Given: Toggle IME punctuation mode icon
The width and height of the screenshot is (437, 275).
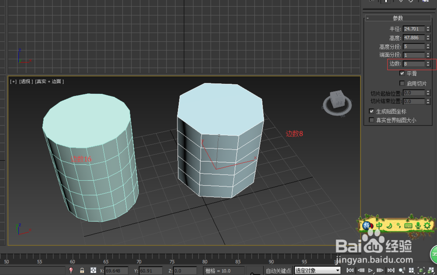Looking at the screenshot, I should point(399,226).
